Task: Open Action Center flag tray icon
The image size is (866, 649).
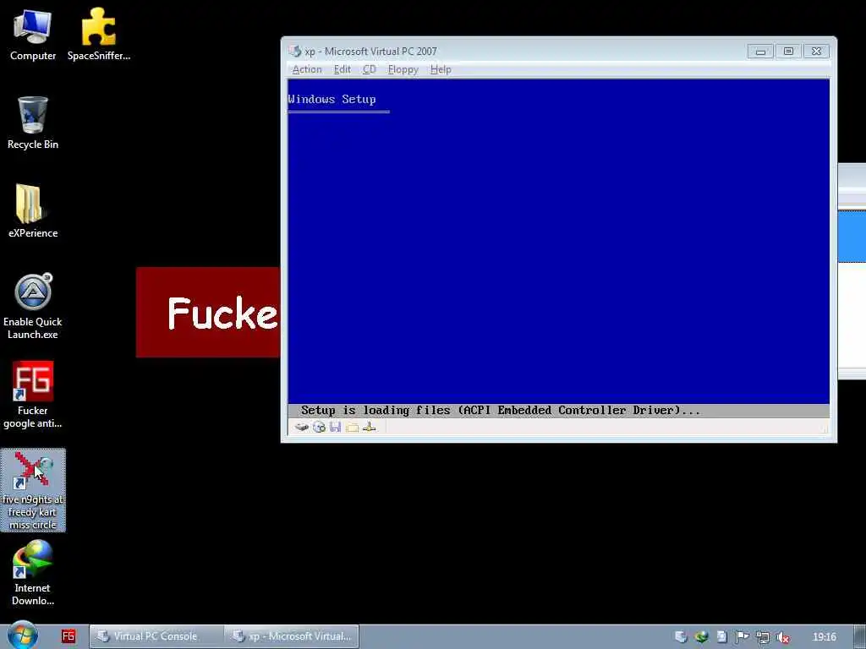Action: click(x=743, y=637)
